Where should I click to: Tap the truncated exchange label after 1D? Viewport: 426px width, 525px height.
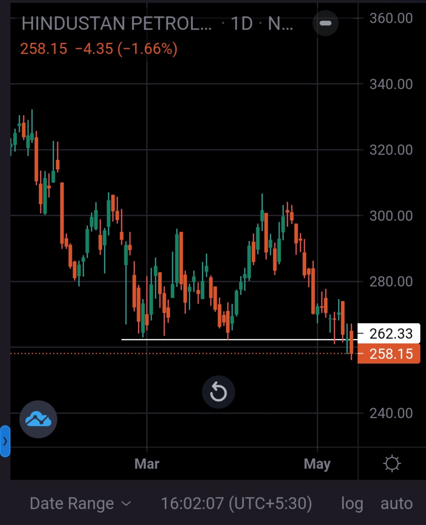pyautogui.click(x=280, y=24)
